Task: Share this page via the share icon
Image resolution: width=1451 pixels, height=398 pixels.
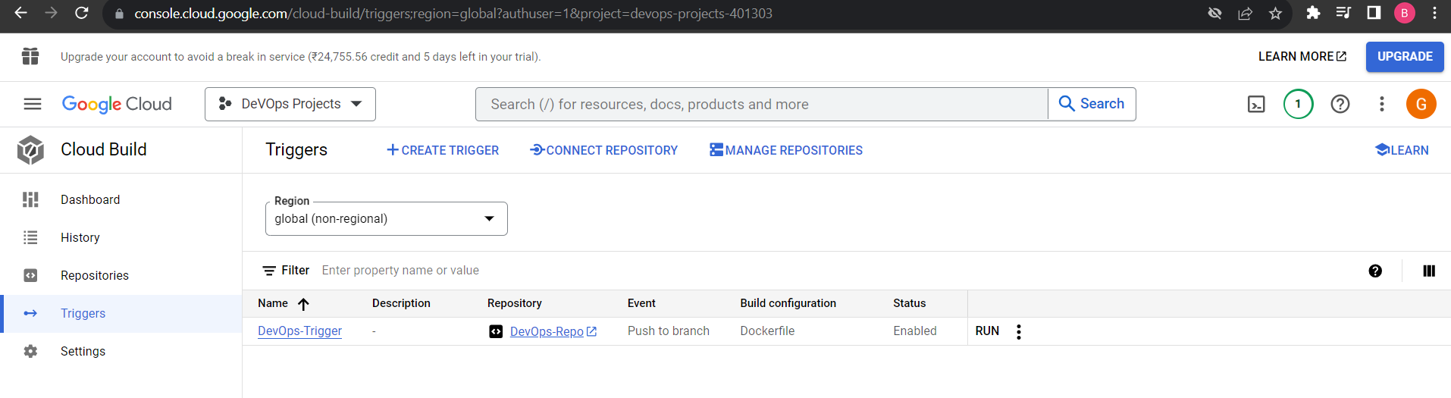Action: point(1245,13)
